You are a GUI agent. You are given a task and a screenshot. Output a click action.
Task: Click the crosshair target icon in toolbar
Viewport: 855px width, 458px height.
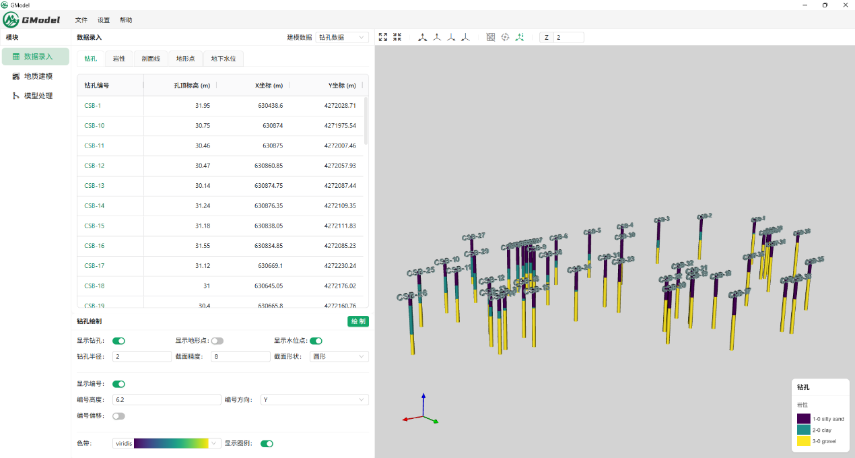click(505, 38)
